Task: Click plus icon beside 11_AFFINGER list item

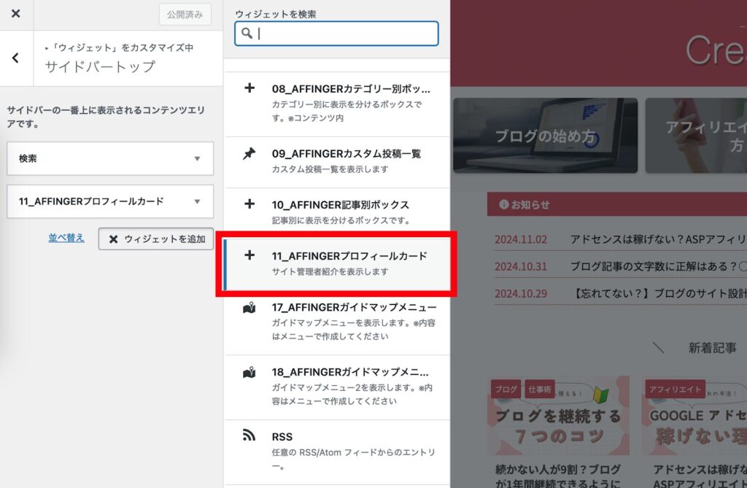Action: tap(249, 255)
